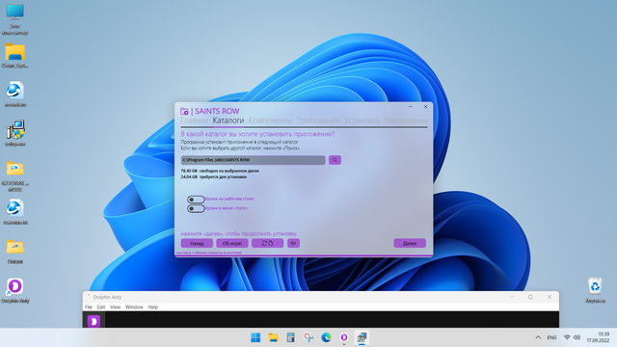Mute installer music with the speaker button
The height and width of the screenshot is (347, 617).
click(x=293, y=243)
